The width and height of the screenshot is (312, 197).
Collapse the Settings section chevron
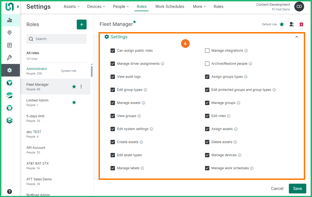[x=297, y=37]
